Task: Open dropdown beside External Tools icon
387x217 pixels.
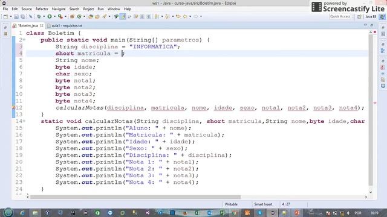Action: pyautogui.click(x=65, y=16)
